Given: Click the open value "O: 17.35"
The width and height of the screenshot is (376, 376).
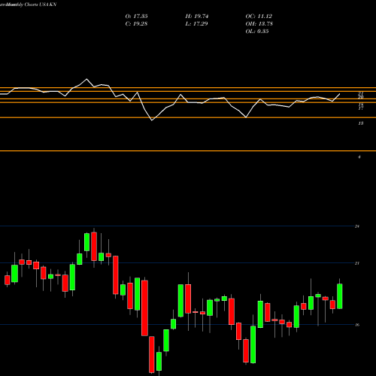Looking at the screenshot, I should coord(136,17).
